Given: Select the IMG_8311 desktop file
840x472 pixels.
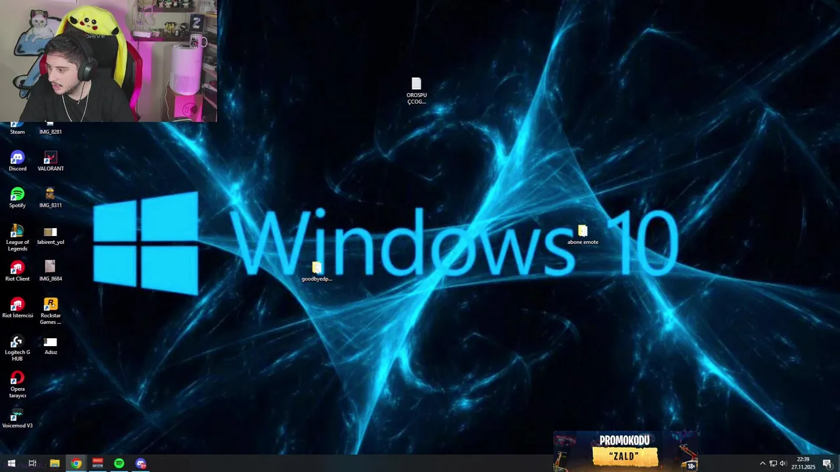Looking at the screenshot, I should 51,198.
